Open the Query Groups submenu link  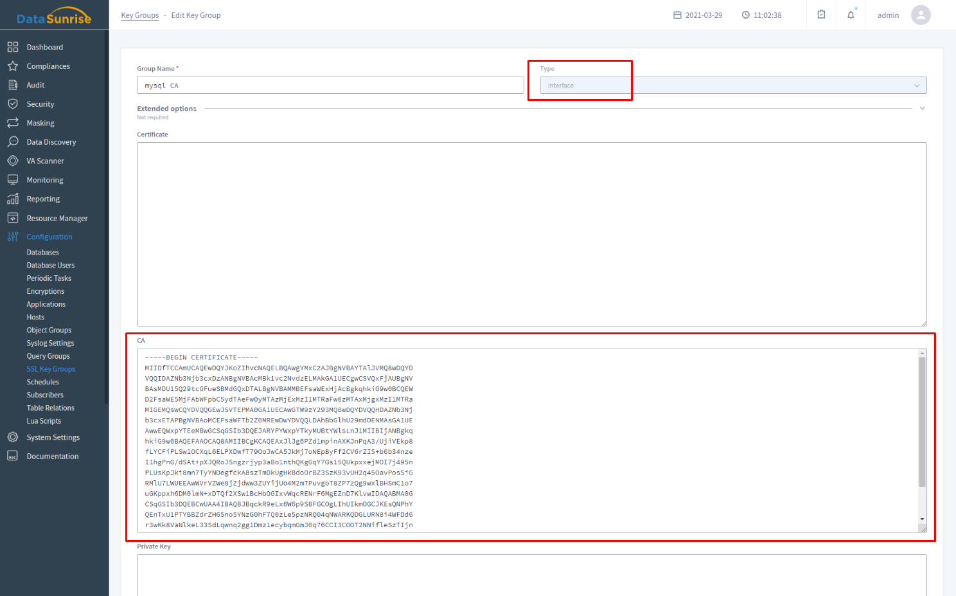click(48, 356)
